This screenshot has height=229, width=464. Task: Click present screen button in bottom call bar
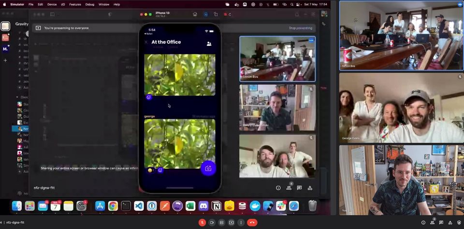[231, 223]
